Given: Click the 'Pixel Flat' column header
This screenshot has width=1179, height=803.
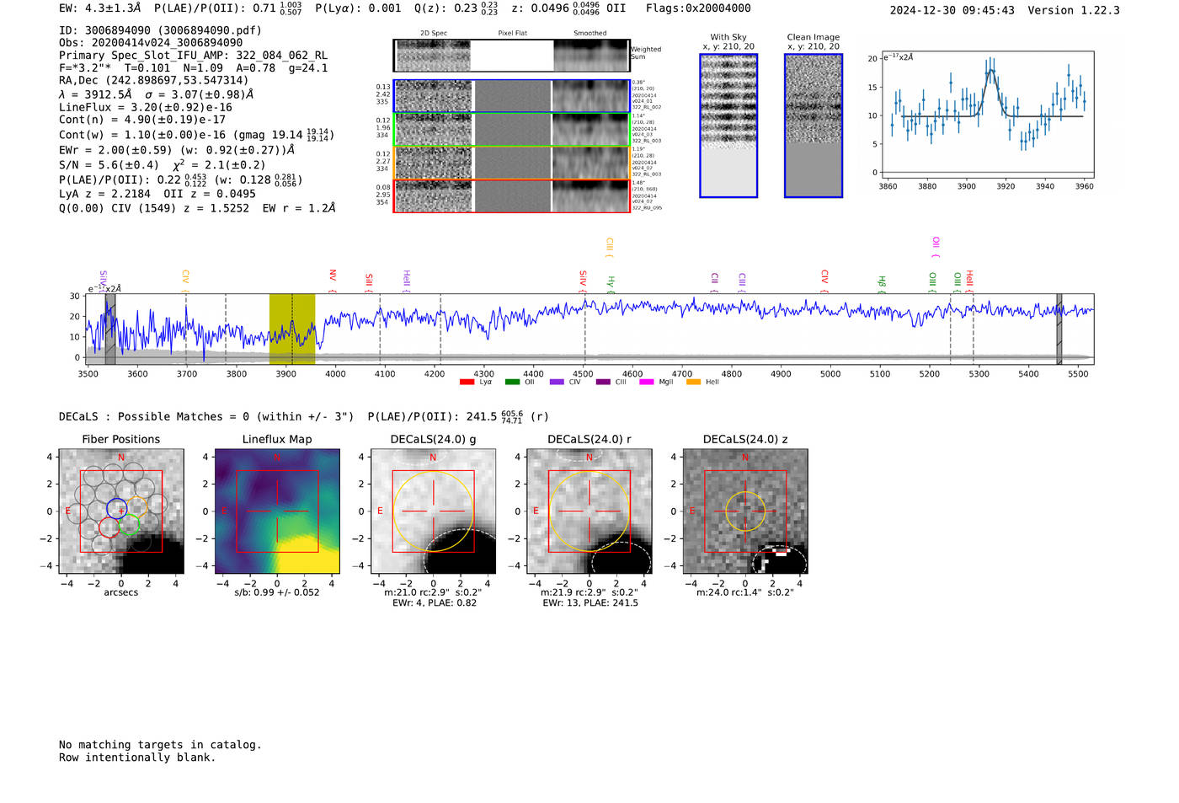Looking at the screenshot, I should (513, 33).
